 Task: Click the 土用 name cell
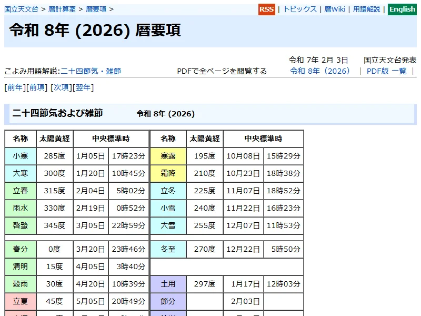pyautogui.click(x=168, y=284)
